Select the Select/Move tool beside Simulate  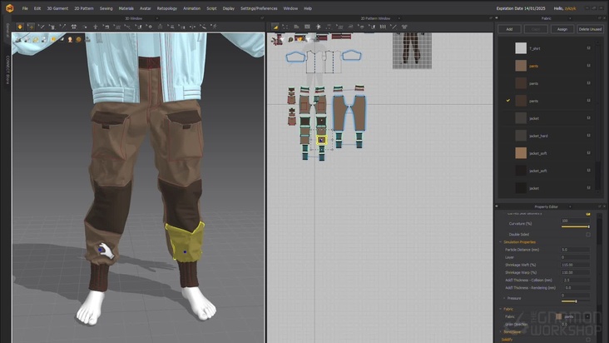31,27
